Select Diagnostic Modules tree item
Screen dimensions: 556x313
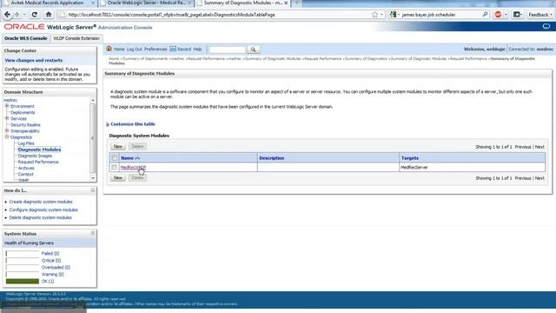click(39, 150)
